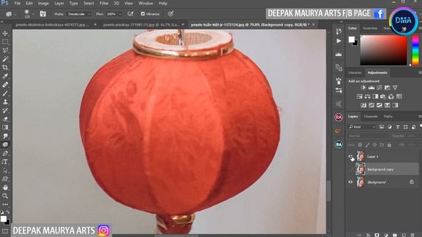Screen dimensions: 422x237
Task: Open the layer blending mode dropdown
Action: 368,136
